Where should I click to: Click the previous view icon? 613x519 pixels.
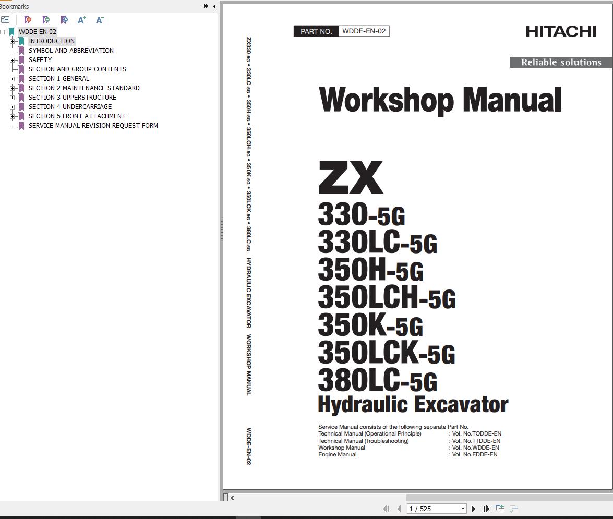pos(500,509)
